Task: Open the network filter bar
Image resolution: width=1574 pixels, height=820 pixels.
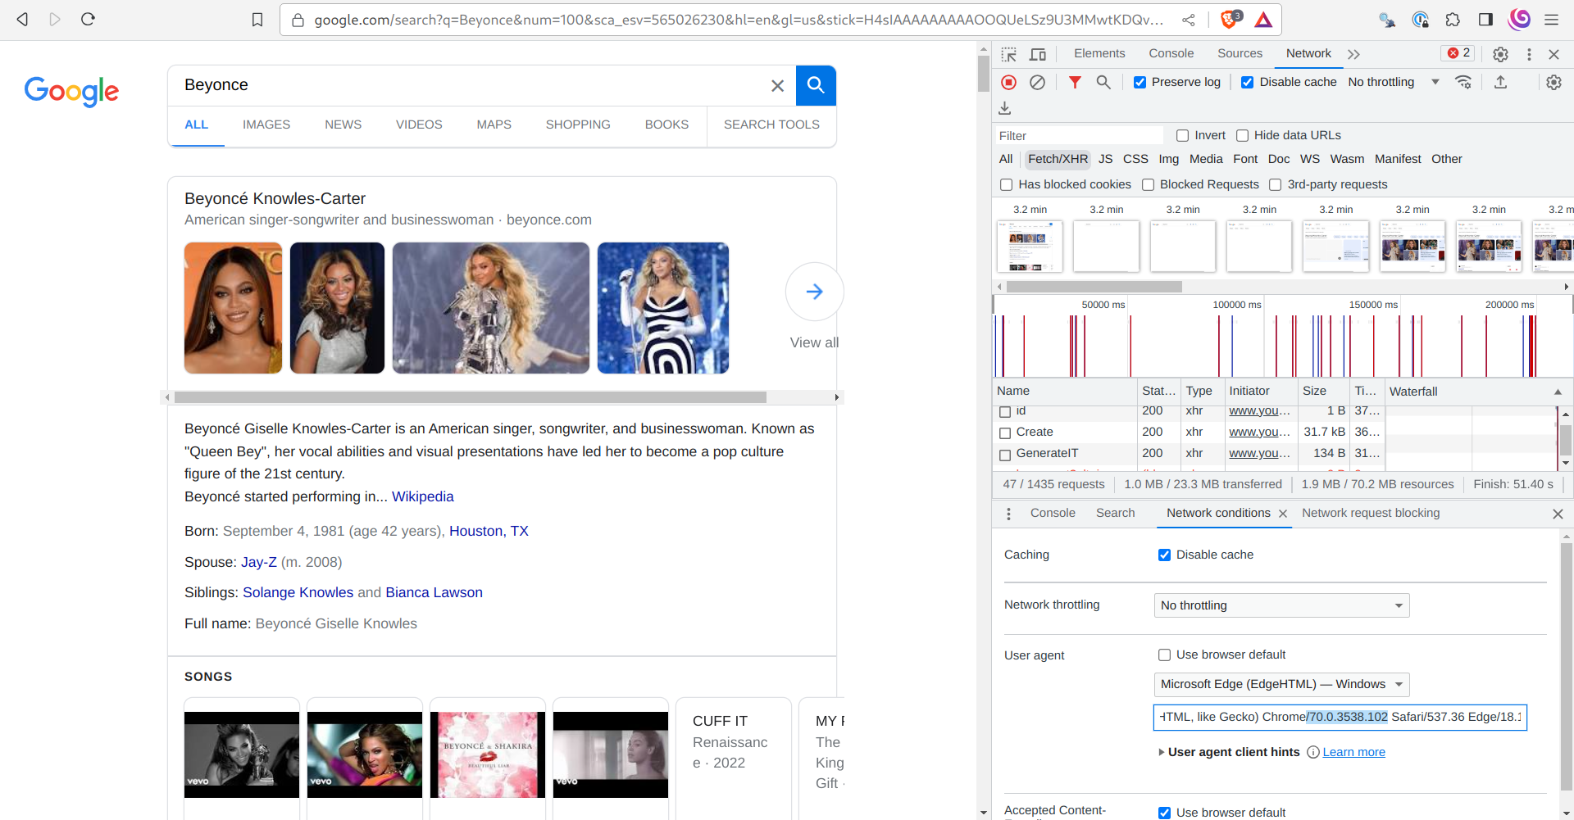Action: click(1075, 82)
